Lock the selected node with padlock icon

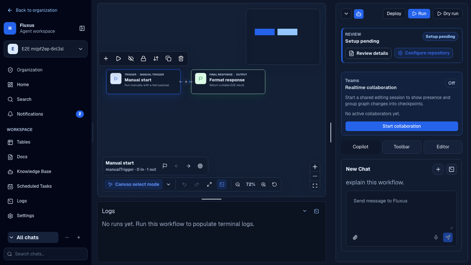[x=144, y=59]
